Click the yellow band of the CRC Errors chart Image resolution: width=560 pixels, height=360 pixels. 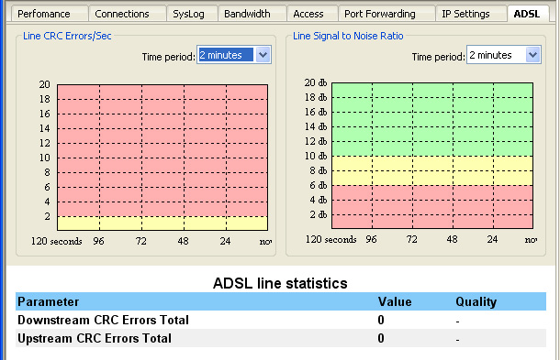[x=162, y=224]
